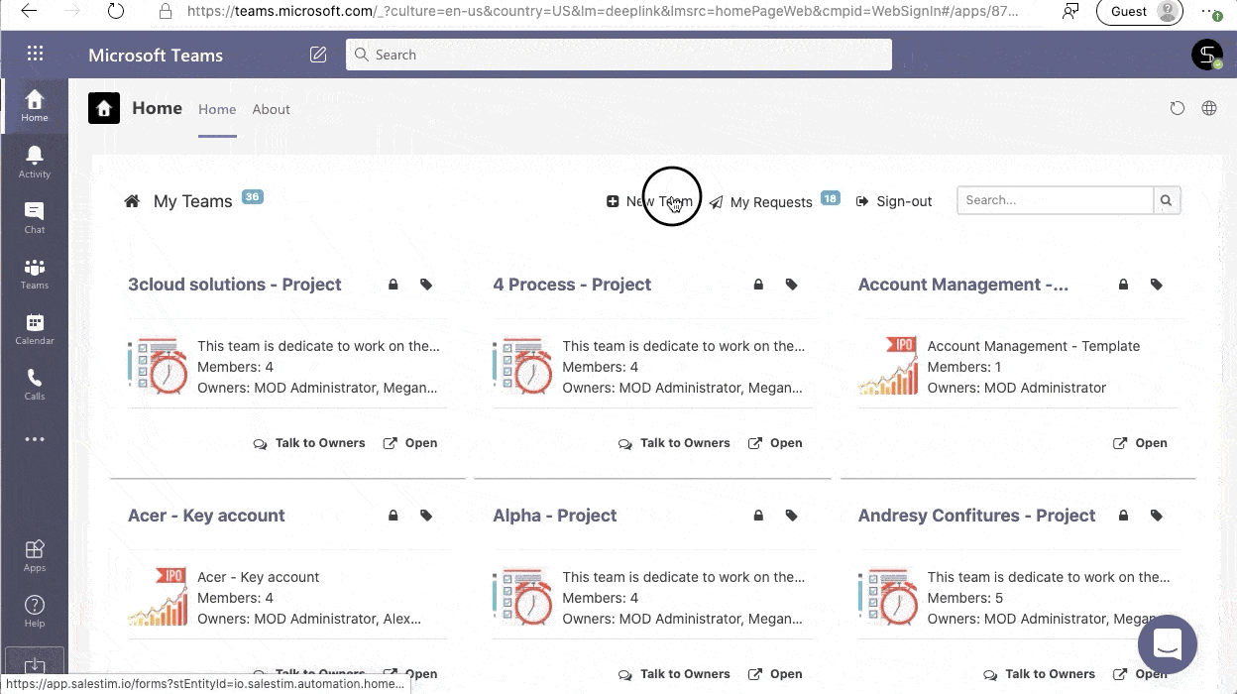Click the My Teams search field

pyautogui.click(x=1055, y=200)
